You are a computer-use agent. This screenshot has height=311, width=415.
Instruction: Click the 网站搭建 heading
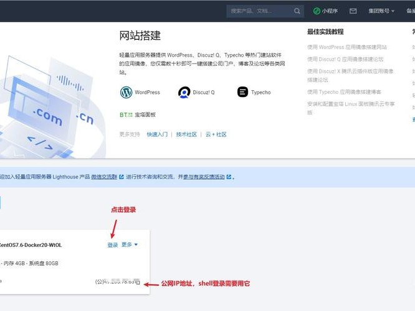[140, 35]
